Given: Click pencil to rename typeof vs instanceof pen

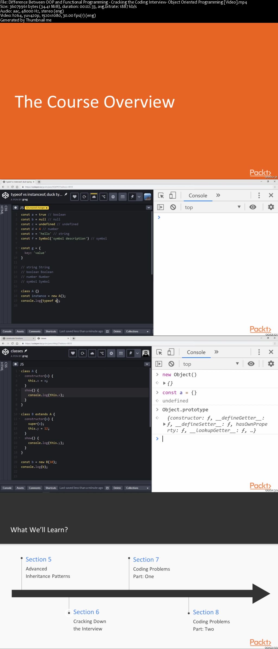Looking at the screenshot, I should [66, 194].
